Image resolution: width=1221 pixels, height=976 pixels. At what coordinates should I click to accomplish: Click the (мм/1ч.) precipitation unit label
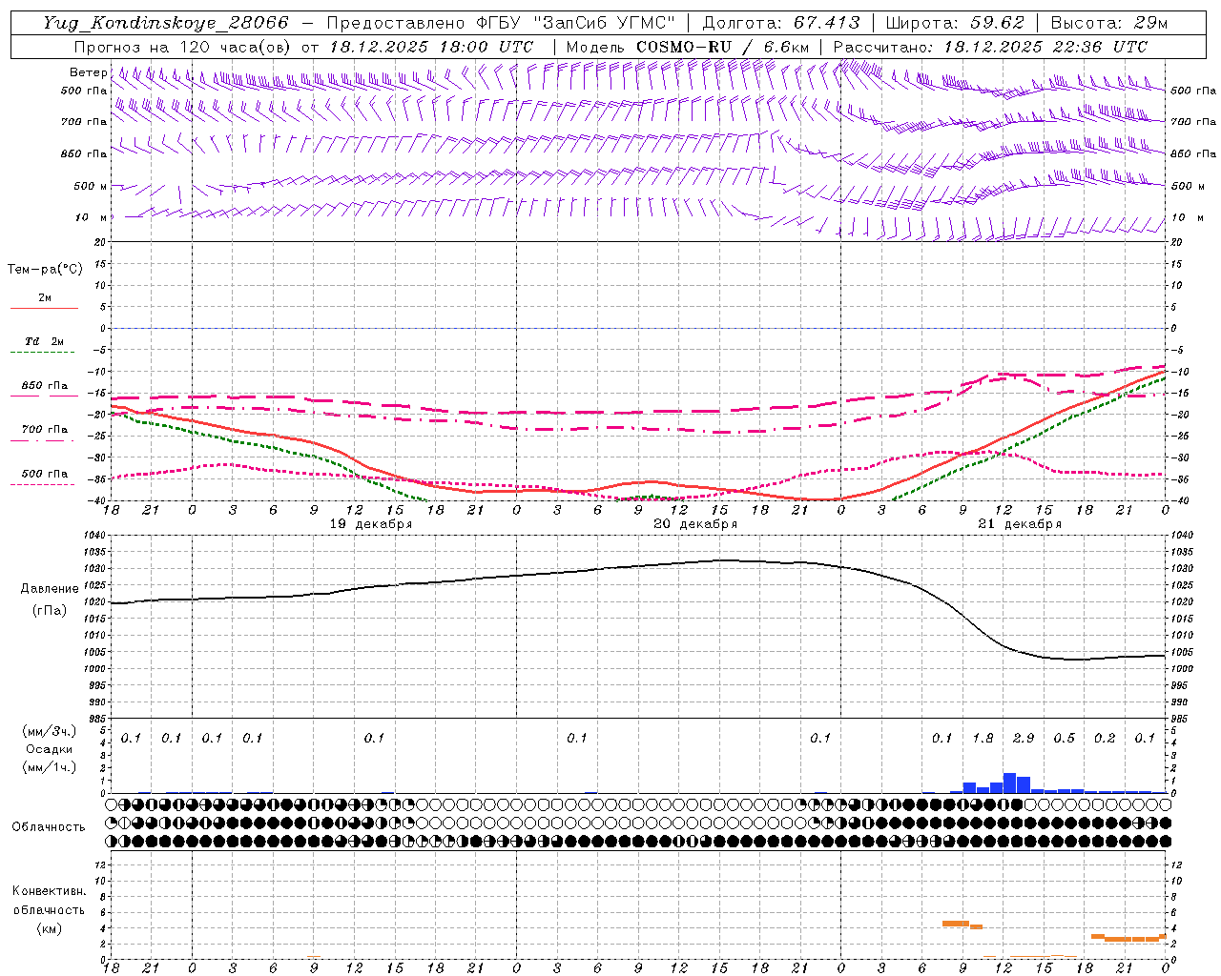[49, 767]
